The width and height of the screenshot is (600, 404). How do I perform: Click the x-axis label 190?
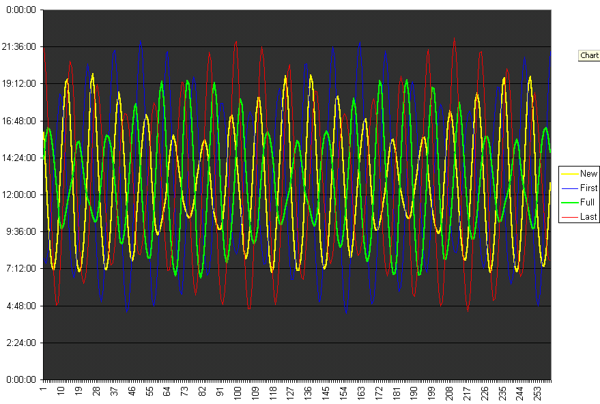414,393
